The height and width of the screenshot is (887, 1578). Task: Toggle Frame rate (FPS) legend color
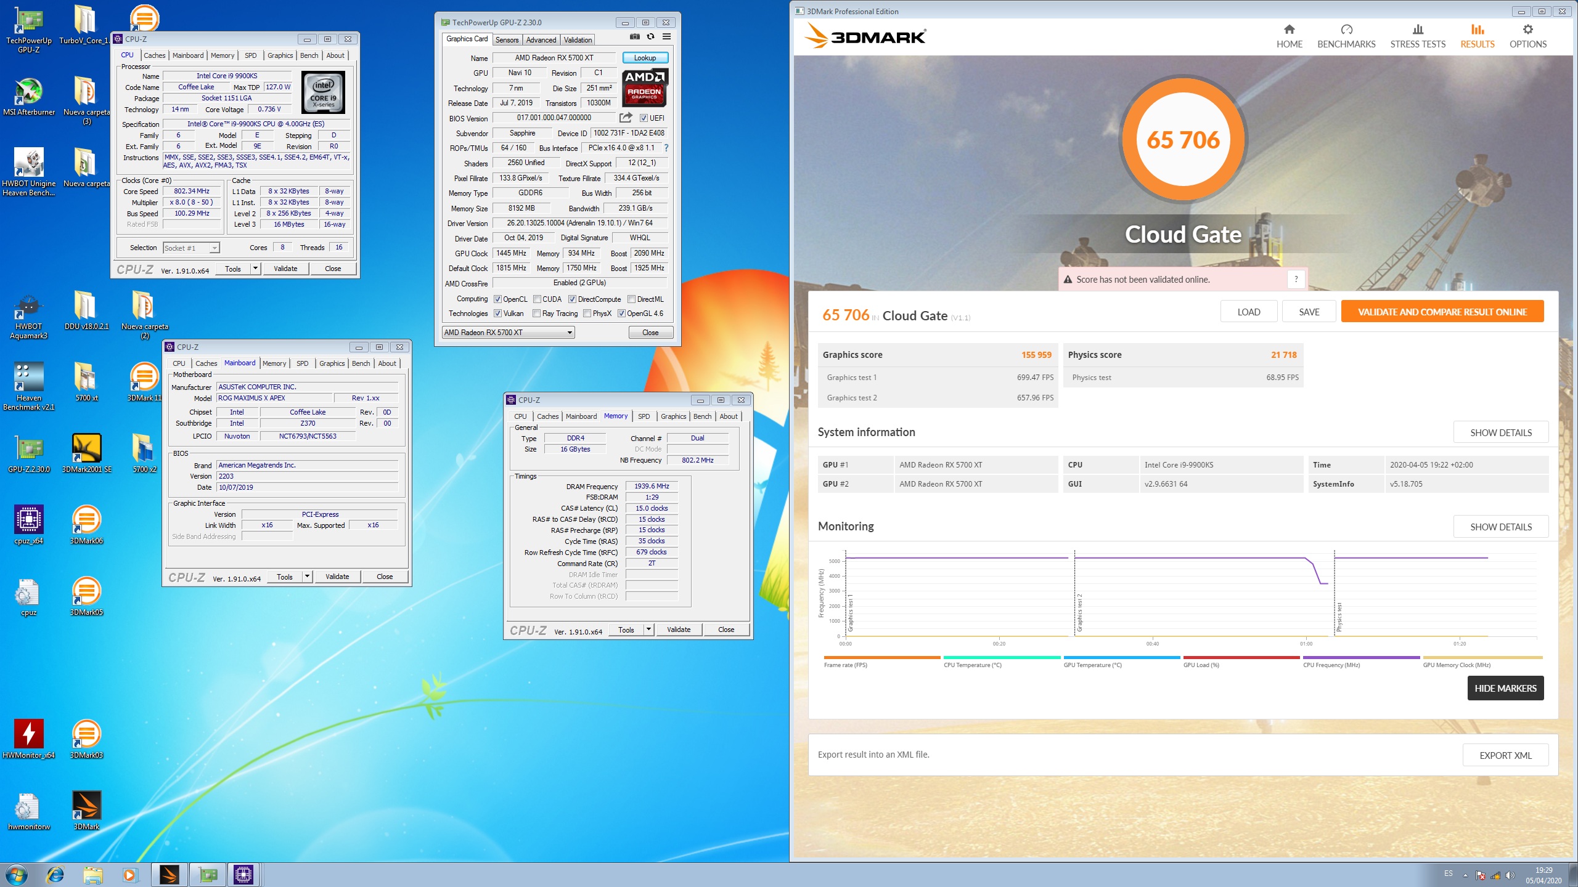point(882,658)
